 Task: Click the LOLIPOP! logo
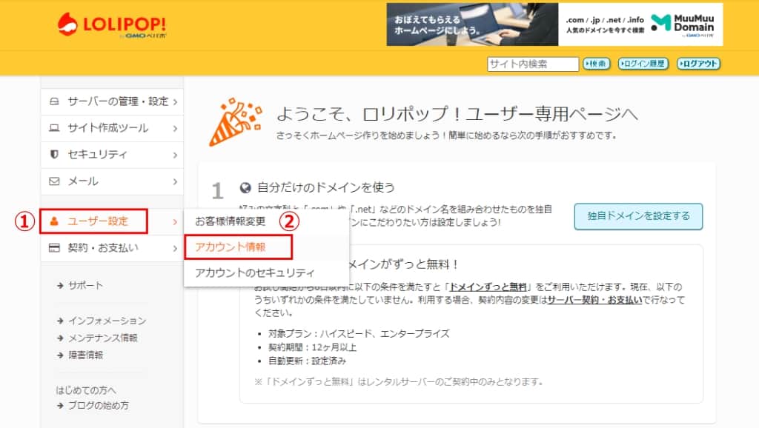[112, 24]
